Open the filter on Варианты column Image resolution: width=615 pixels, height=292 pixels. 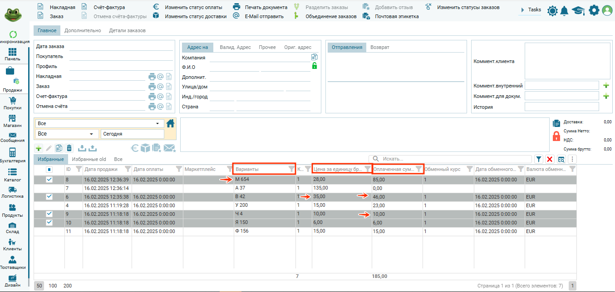pyautogui.click(x=291, y=169)
